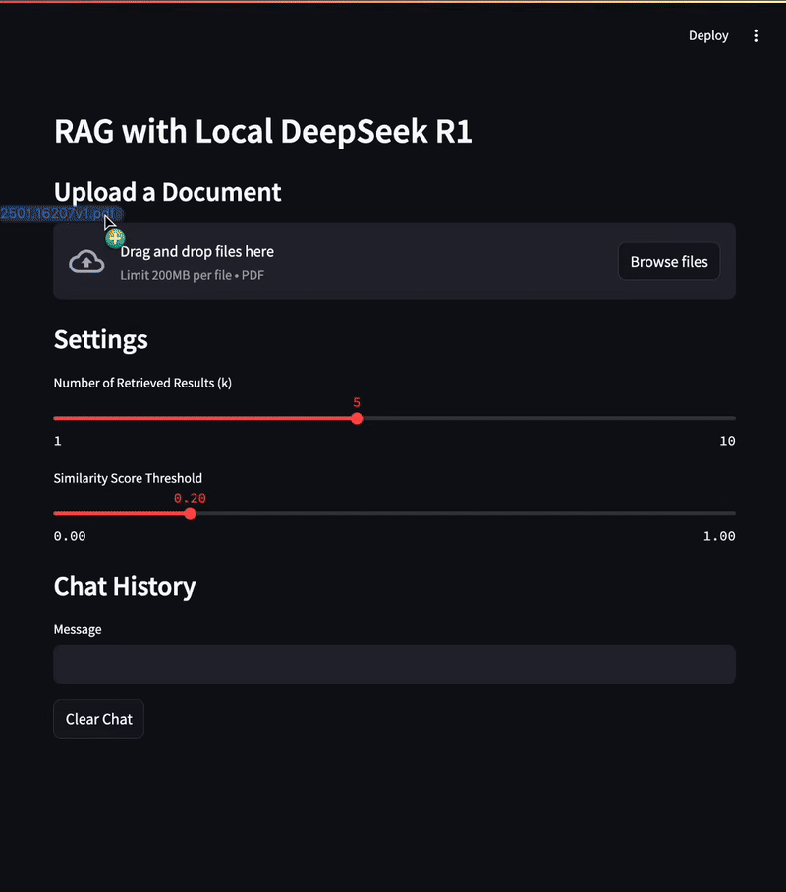Click the cloud upload icon

click(x=86, y=262)
